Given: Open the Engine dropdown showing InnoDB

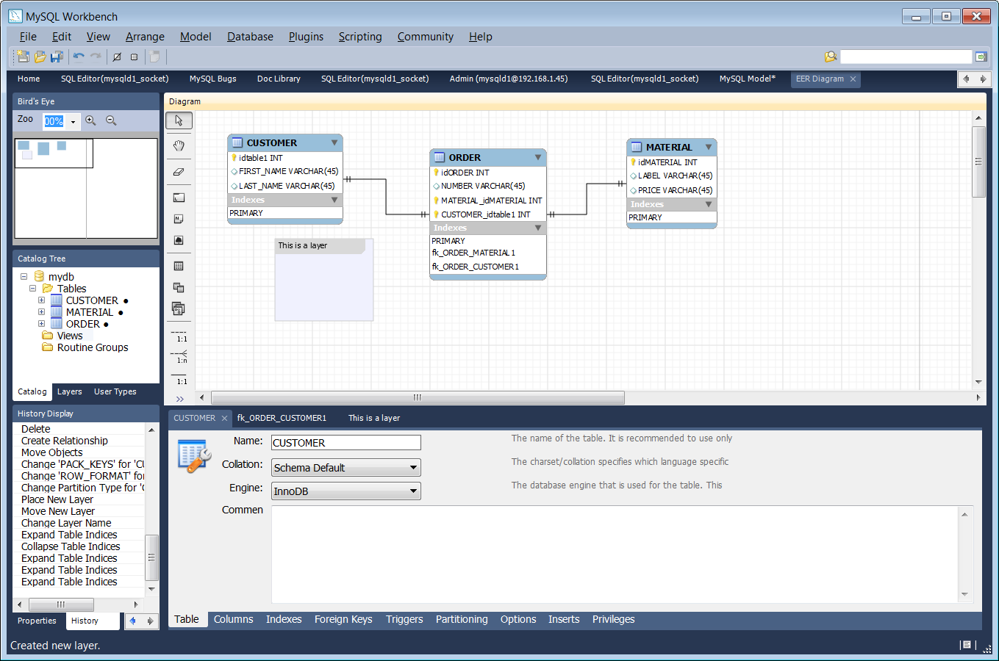Looking at the screenshot, I should pos(346,491).
